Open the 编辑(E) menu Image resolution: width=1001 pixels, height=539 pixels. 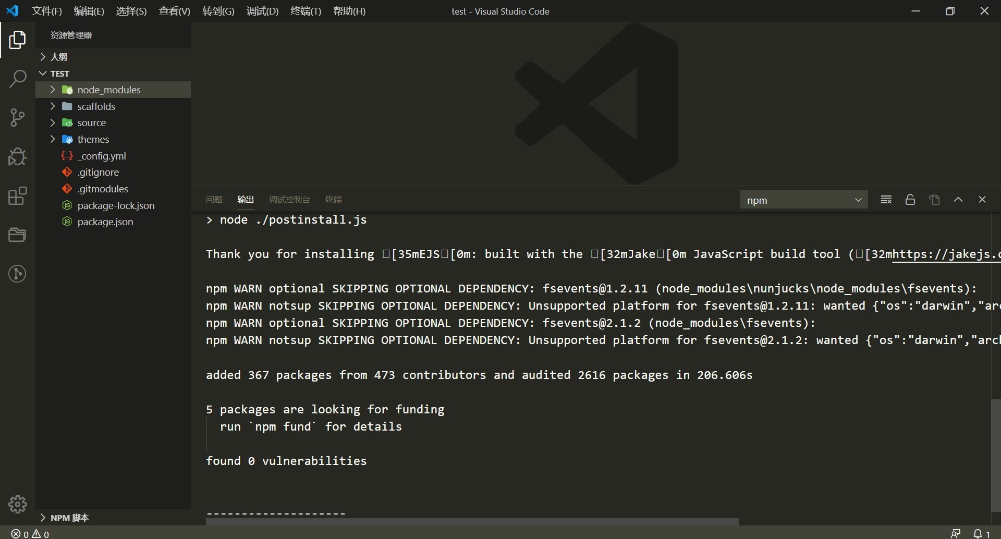coord(89,11)
